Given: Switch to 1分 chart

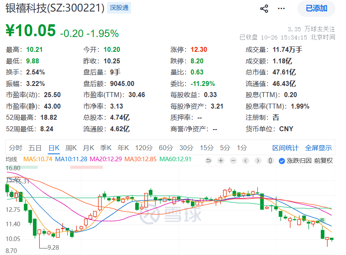Looking at the screenshot, I should pos(242,148).
